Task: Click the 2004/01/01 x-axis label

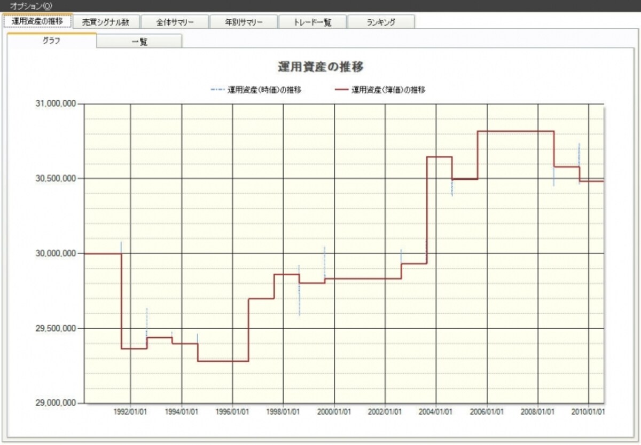Action: point(436,412)
